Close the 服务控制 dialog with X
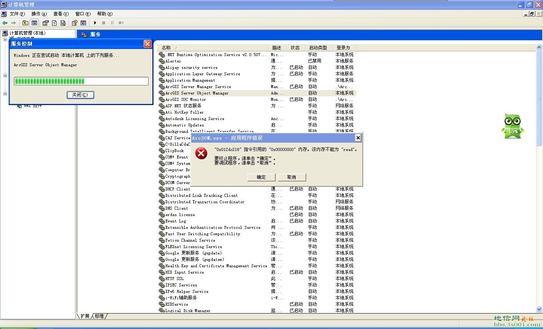 click(147, 44)
